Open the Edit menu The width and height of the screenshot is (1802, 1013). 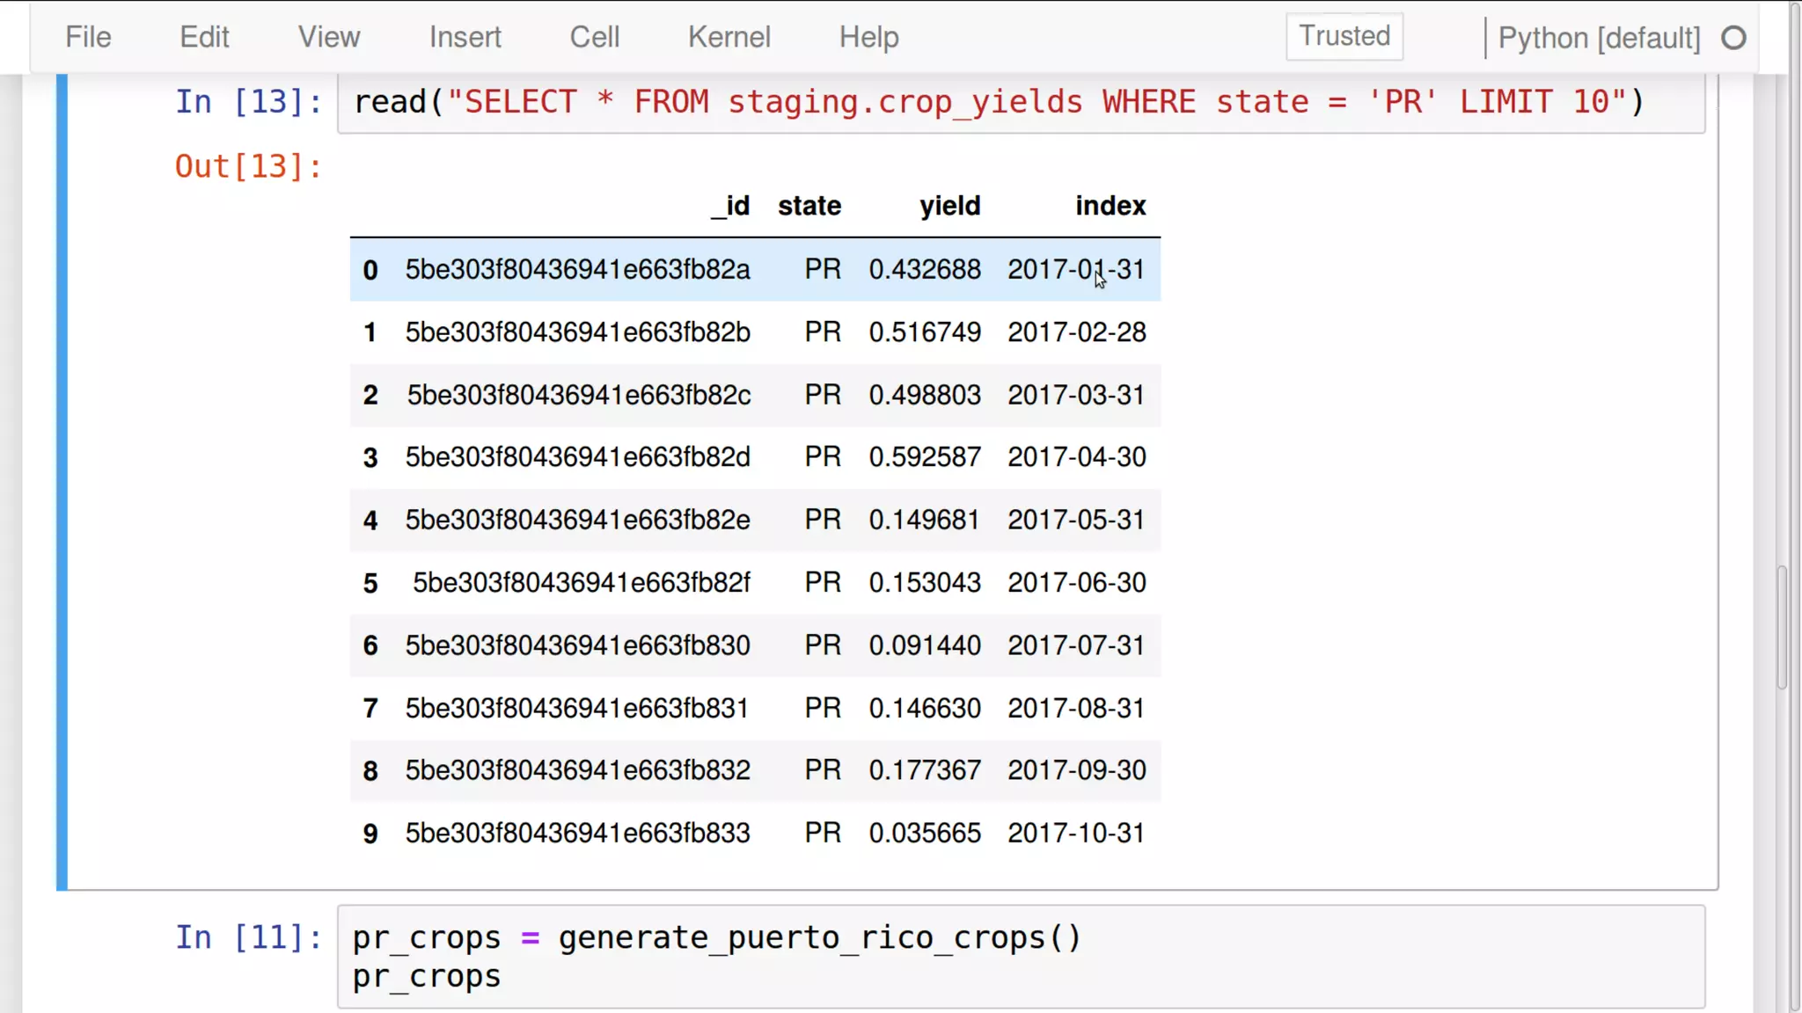coord(204,37)
